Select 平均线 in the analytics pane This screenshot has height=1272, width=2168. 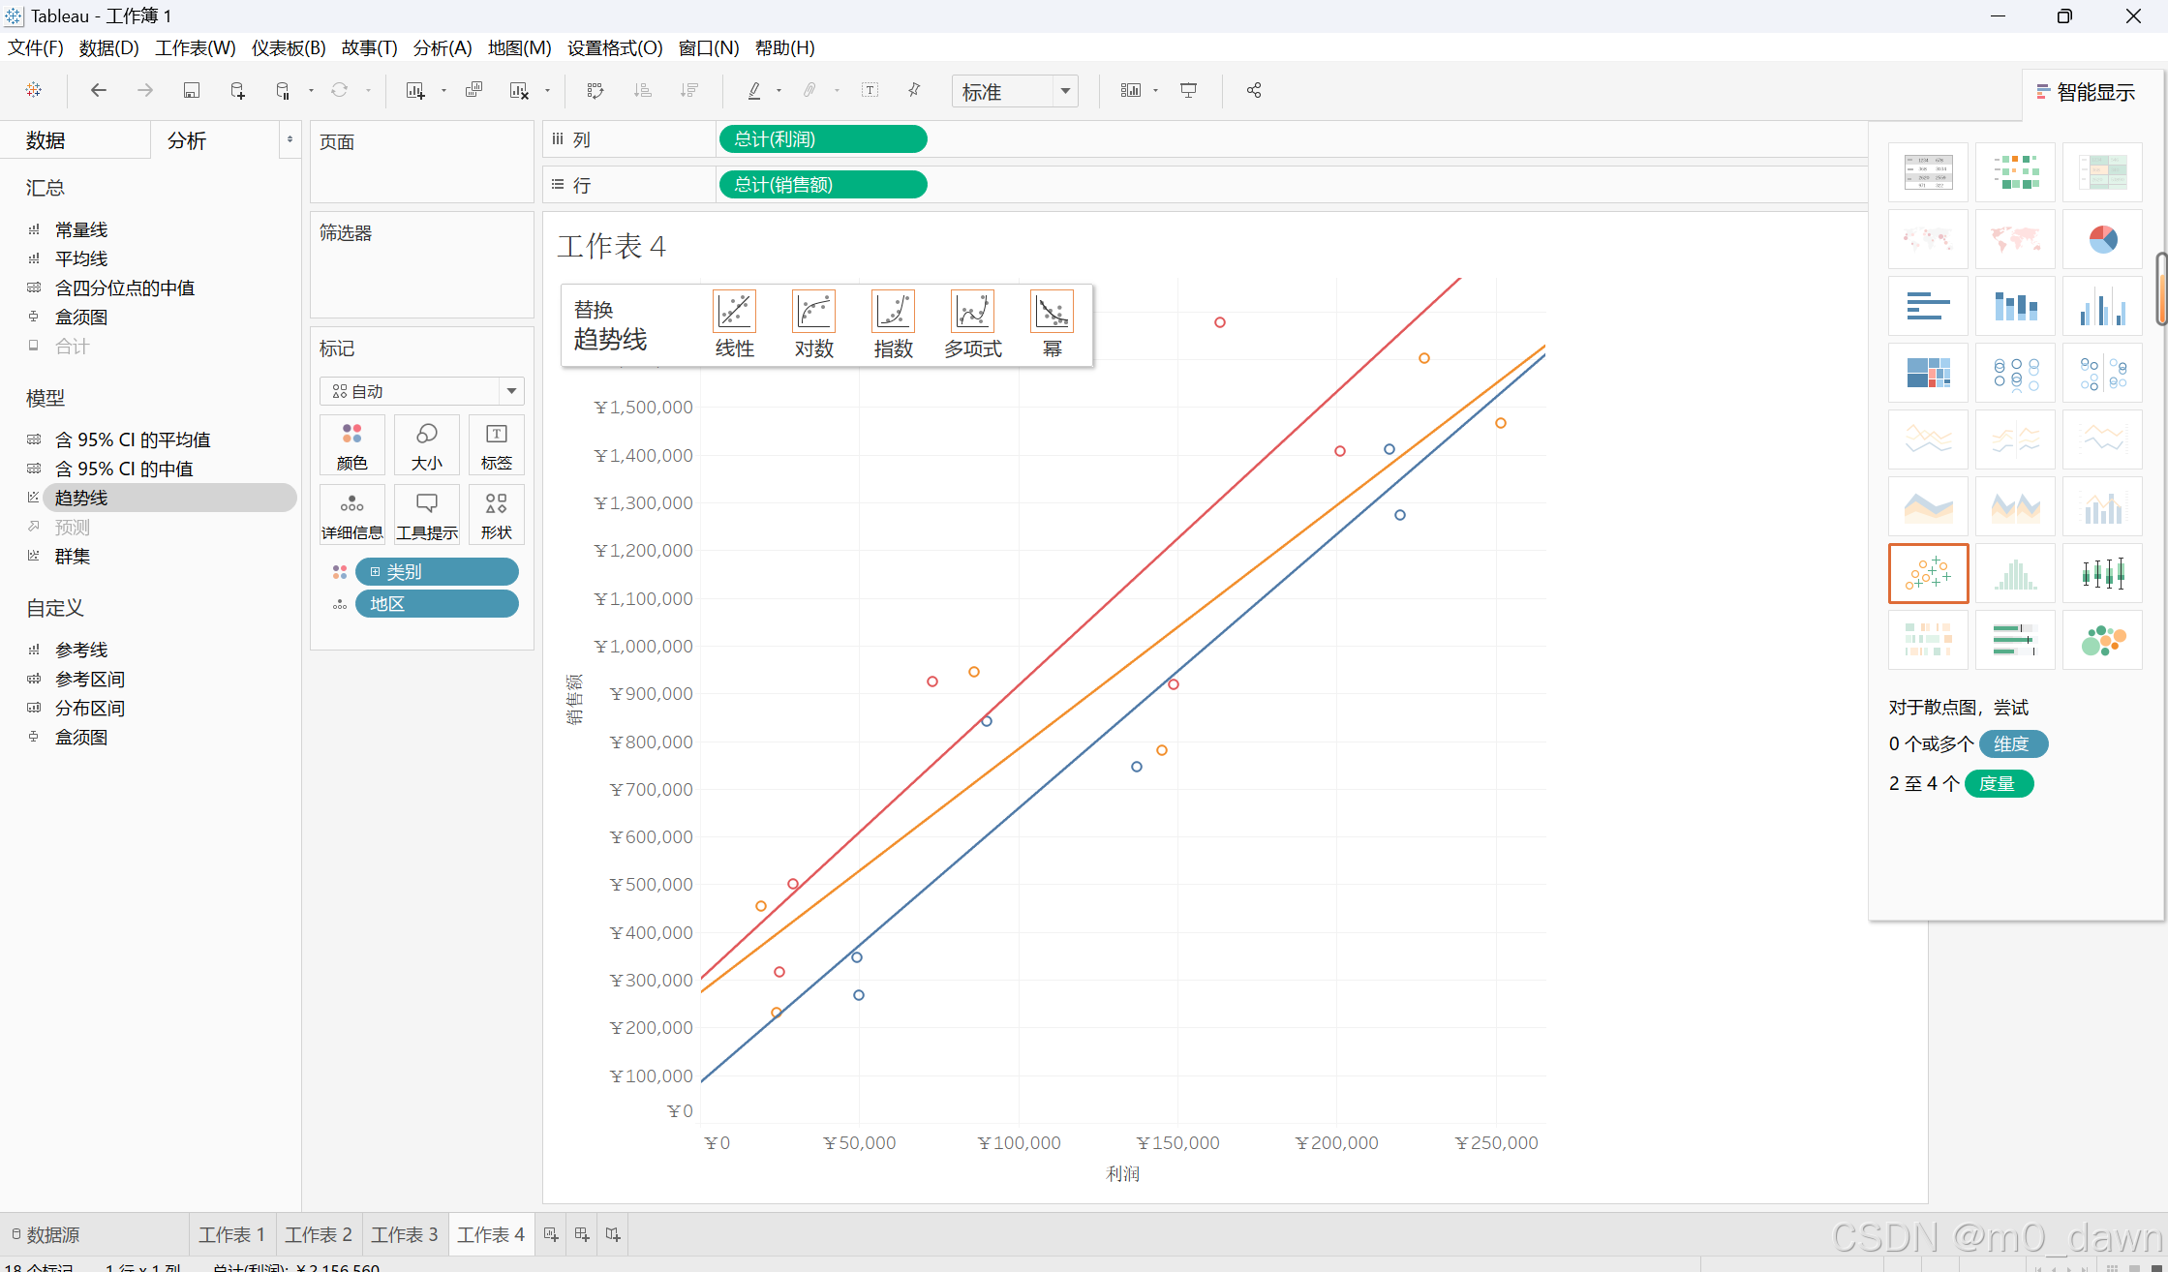tap(81, 259)
